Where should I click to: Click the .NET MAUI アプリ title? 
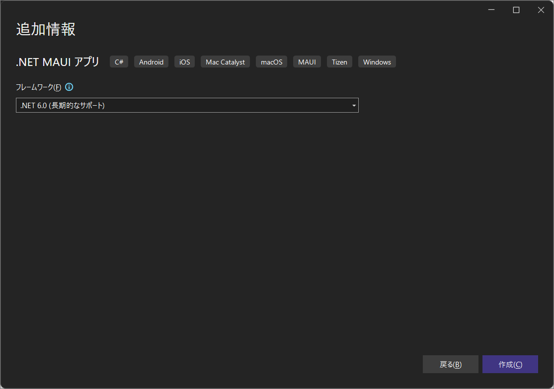pyautogui.click(x=58, y=62)
